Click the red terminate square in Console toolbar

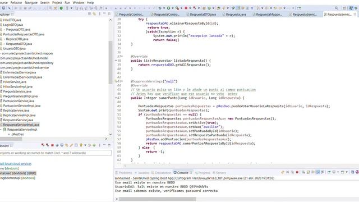click(x=297, y=172)
